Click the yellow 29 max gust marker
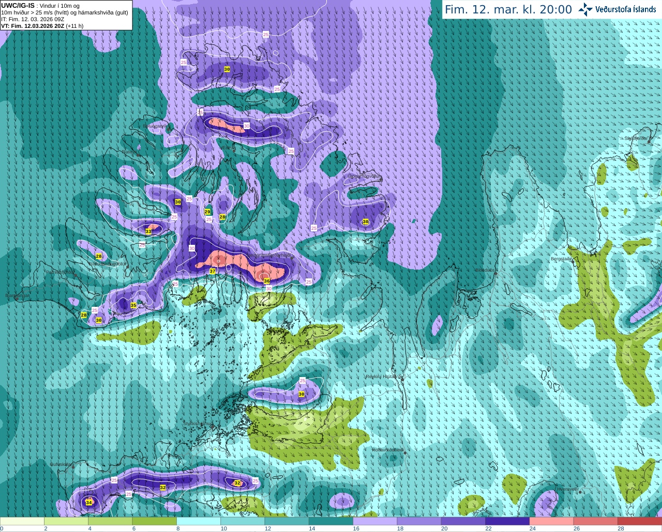The image size is (662, 532). 207,212
